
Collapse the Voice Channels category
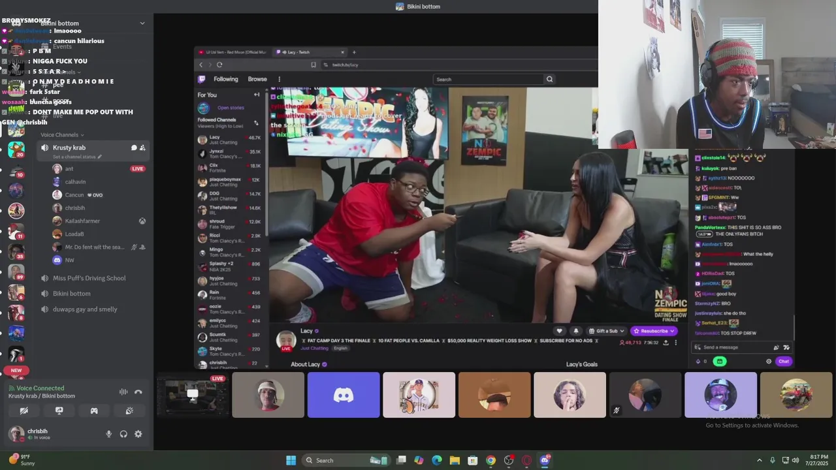tap(62, 134)
